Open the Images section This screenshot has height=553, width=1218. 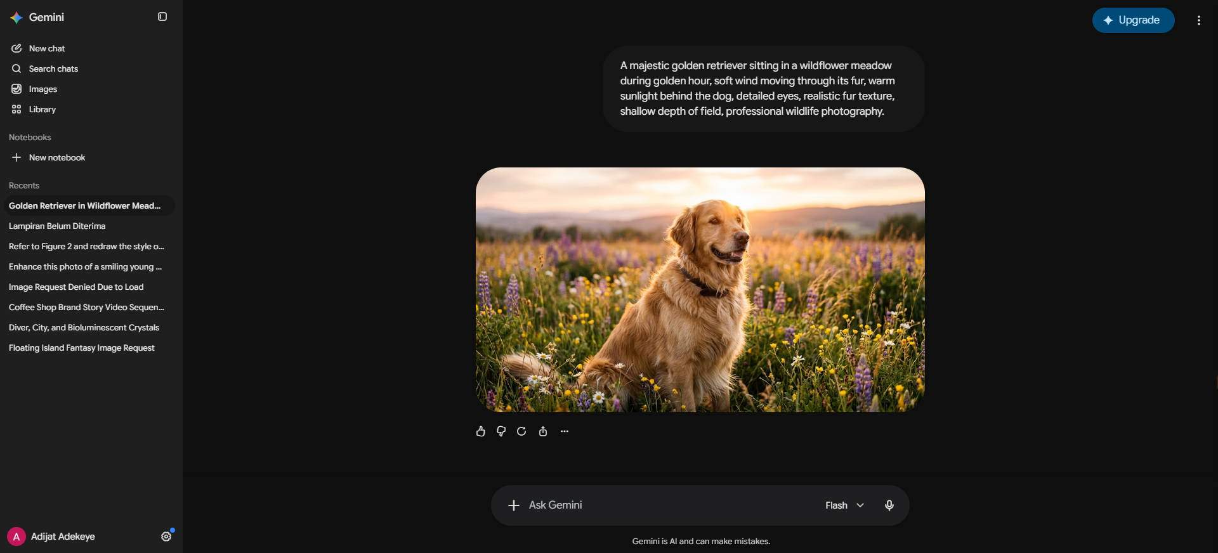[89, 89]
